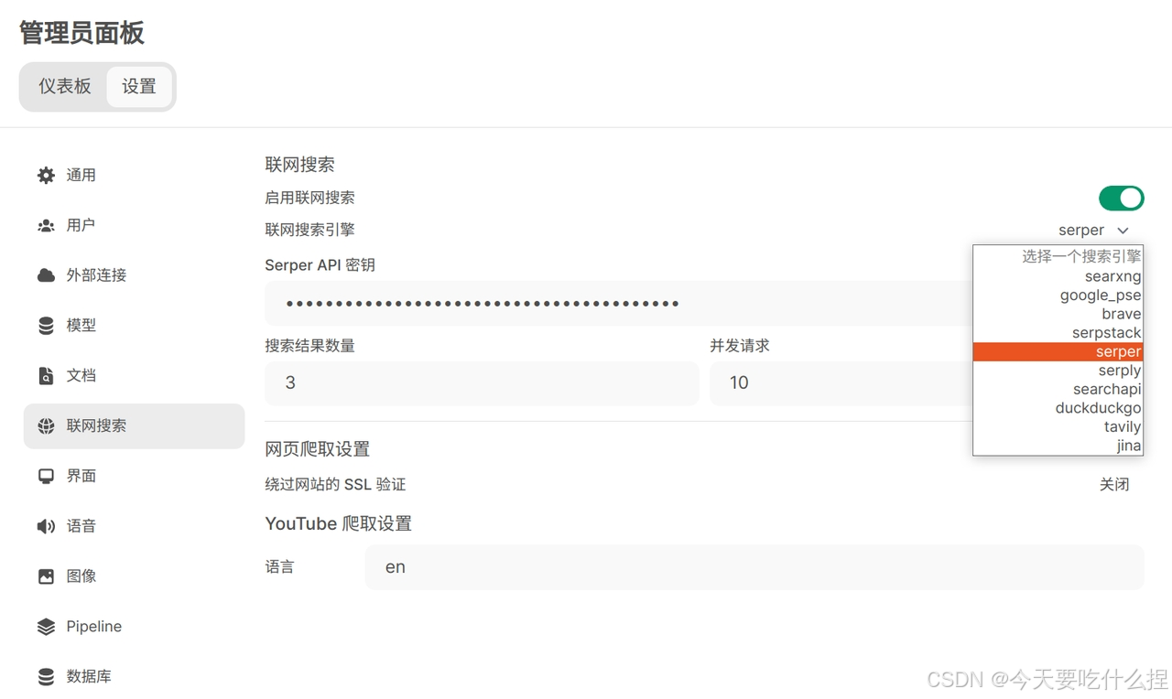Viewport: 1172px width, 699px height.
Task: Open 通用 settings section
Action: click(x=134, y=175)
